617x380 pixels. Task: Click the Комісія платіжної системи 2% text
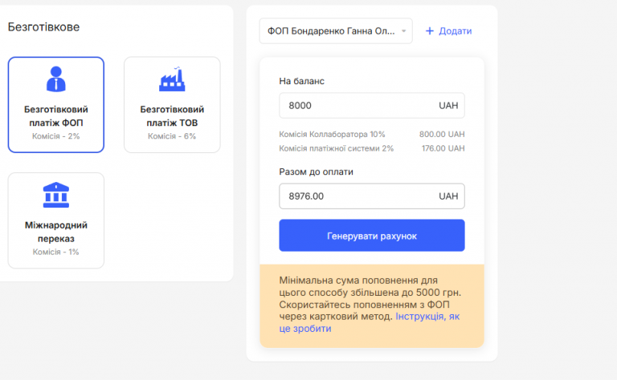click(337, 148)
